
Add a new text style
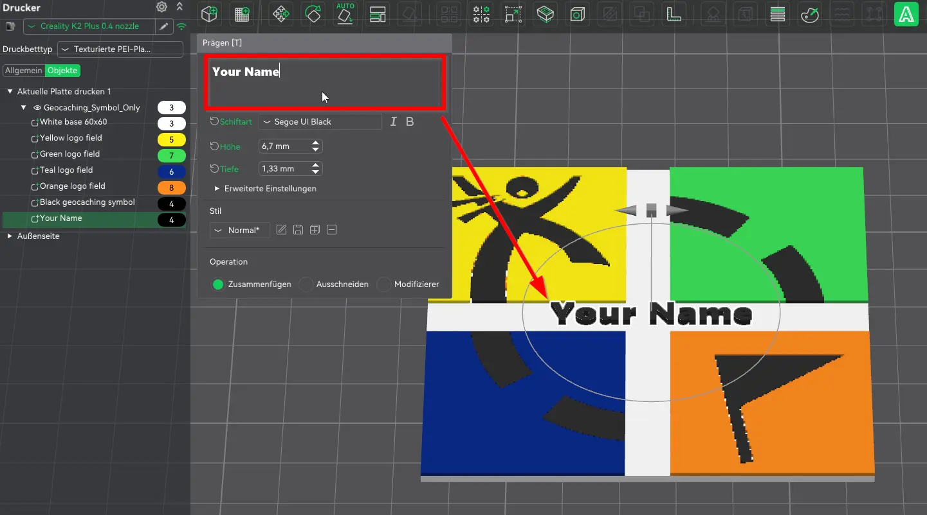click(315, 230)
